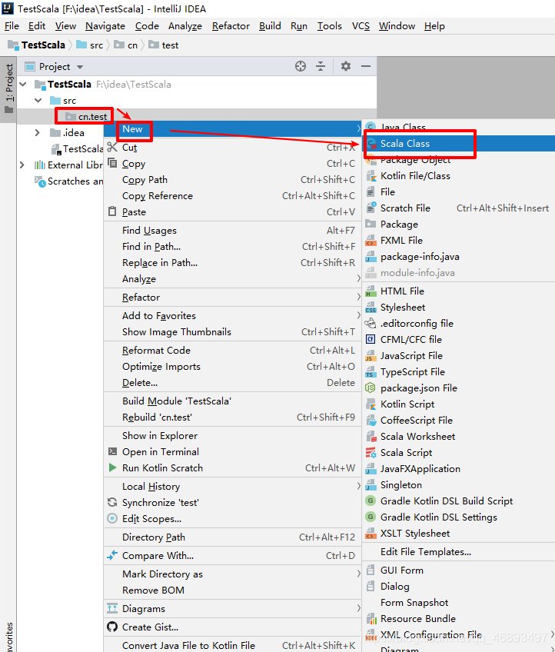Open Project panel settings gear
Viewport: 555px width, 652px height.
pyautogui.click(x=345, y=66)
